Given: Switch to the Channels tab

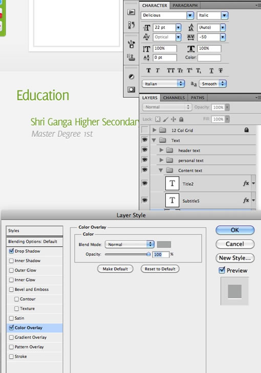Looking at the screenshot, I should click(x=173, y=98).
